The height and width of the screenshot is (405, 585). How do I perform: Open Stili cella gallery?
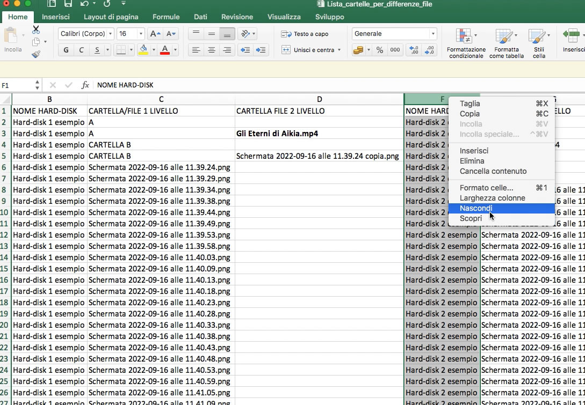pos(539,43)
